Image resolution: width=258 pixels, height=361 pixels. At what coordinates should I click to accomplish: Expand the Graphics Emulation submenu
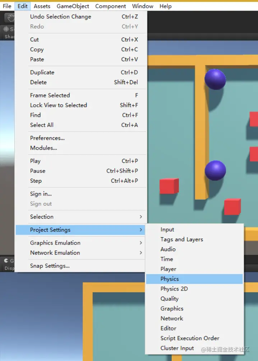80,243
